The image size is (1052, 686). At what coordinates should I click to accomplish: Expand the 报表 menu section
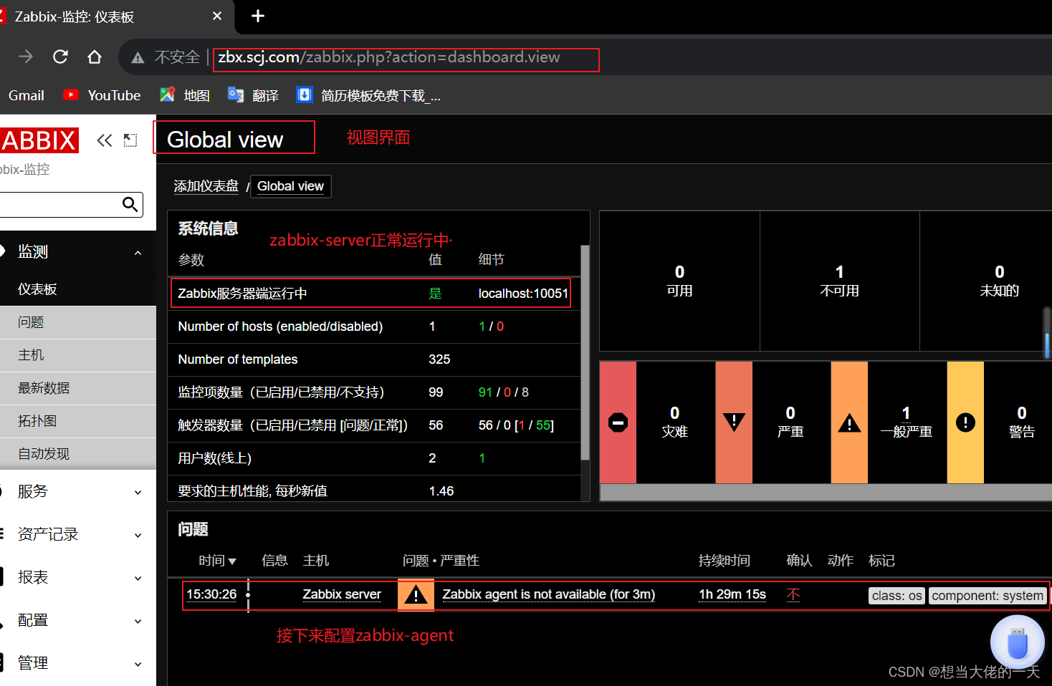click(78, 578)
